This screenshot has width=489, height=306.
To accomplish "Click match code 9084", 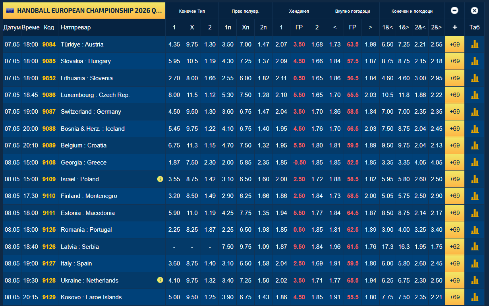I will point(49,45).
